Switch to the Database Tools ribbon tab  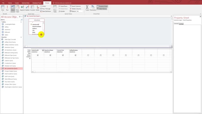point(37,3)
